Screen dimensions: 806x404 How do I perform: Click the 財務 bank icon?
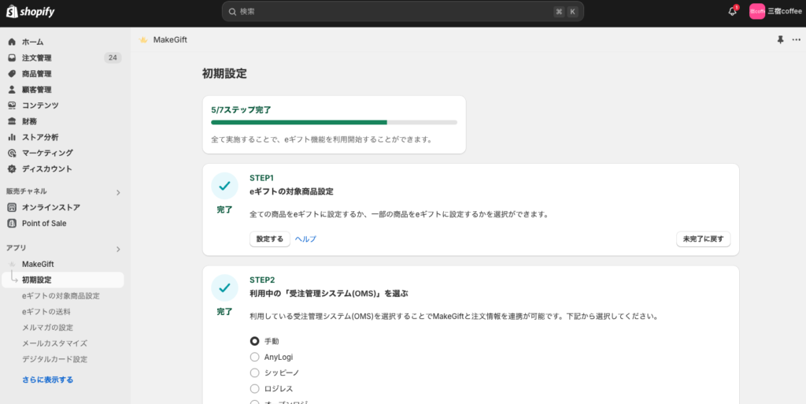[x=12, y=121]
